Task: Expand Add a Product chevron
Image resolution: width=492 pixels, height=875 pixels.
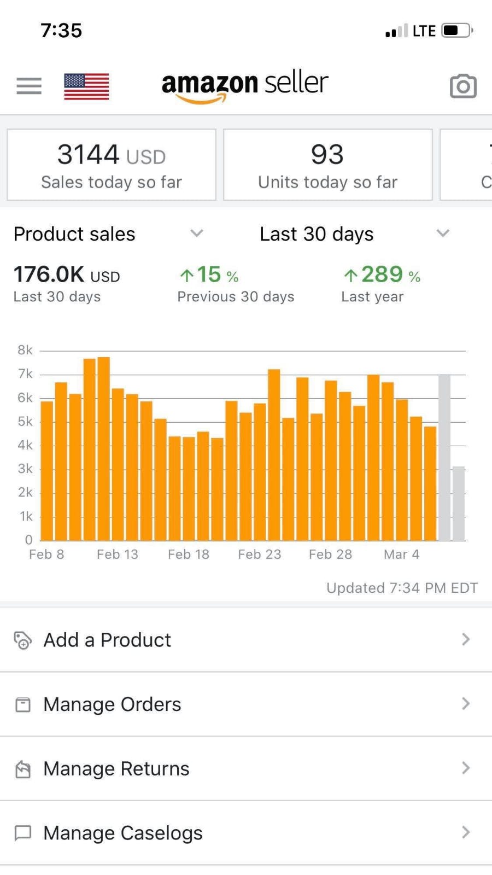Action: (x=465, y=639)
